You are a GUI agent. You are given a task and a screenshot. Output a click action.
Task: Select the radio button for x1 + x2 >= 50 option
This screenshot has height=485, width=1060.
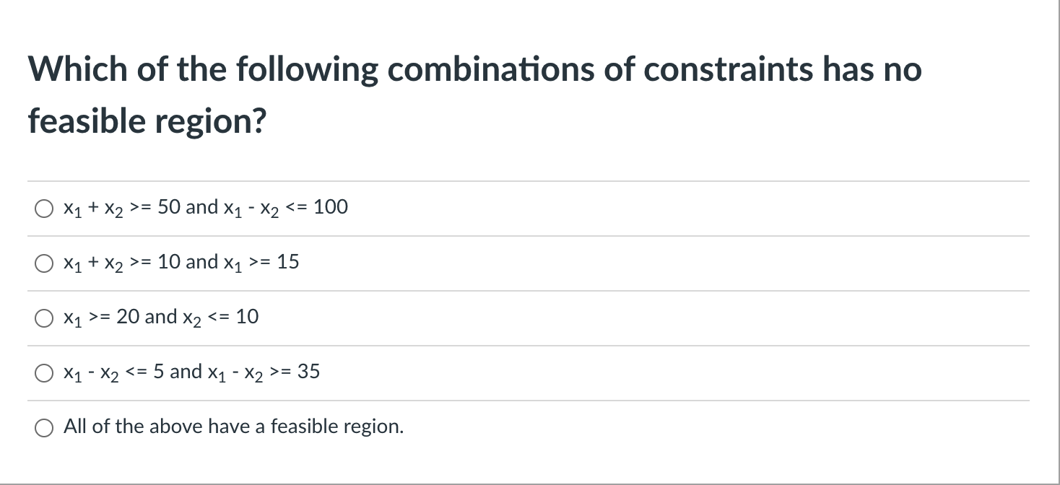(x=43, y=209)
